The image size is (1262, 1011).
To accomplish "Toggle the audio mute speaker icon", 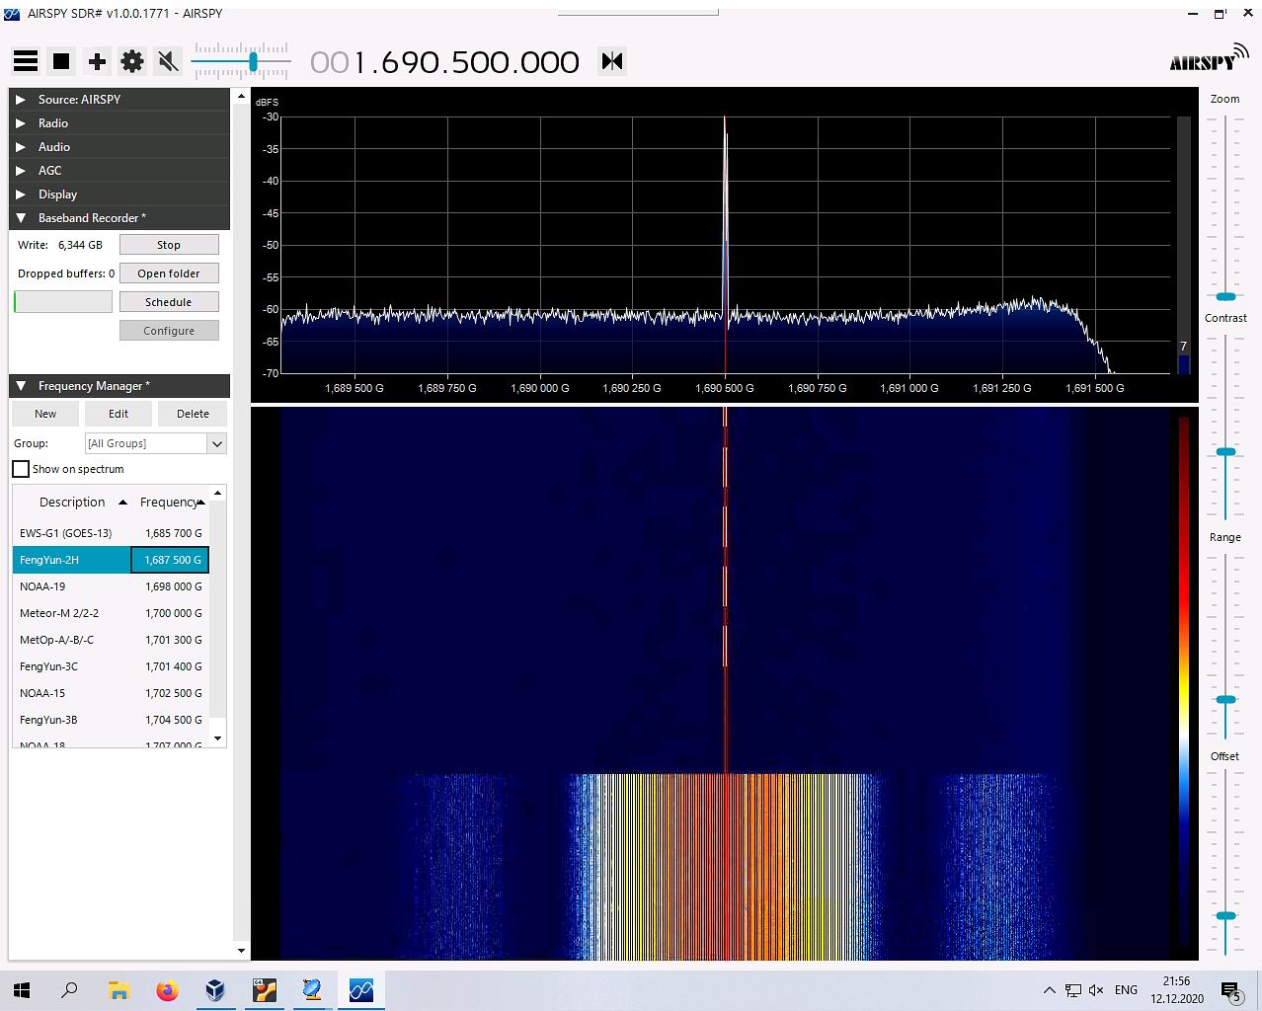I will click(x=168, y=61).
